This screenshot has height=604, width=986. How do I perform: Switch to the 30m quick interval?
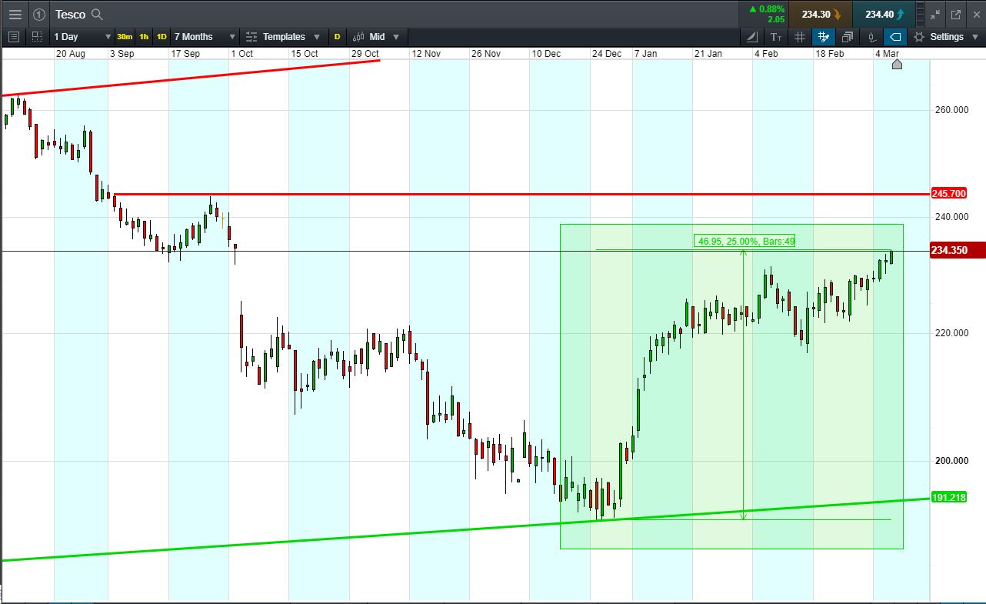point(125,36)
